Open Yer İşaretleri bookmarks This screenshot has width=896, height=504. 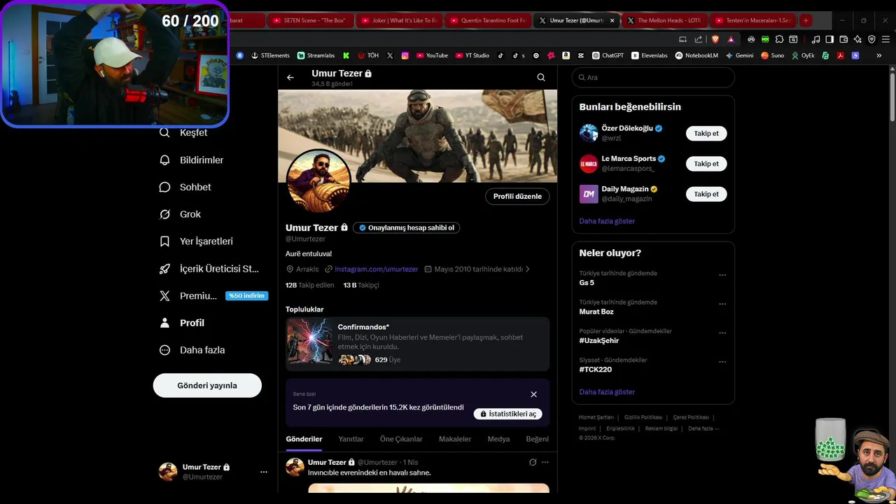point(197,241)
